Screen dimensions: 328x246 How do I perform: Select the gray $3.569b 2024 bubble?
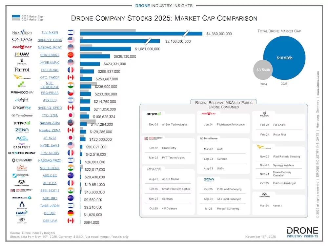pos(263,70)
